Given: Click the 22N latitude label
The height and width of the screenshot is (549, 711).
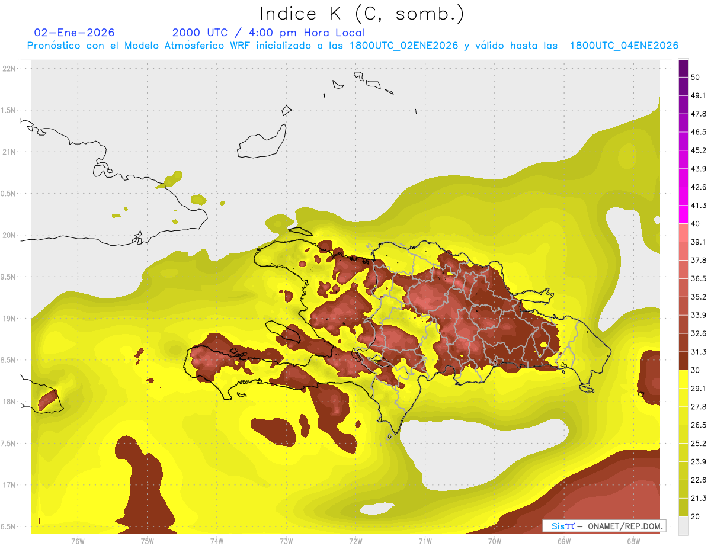Looking at the screenshot, I should pos(9,68).
